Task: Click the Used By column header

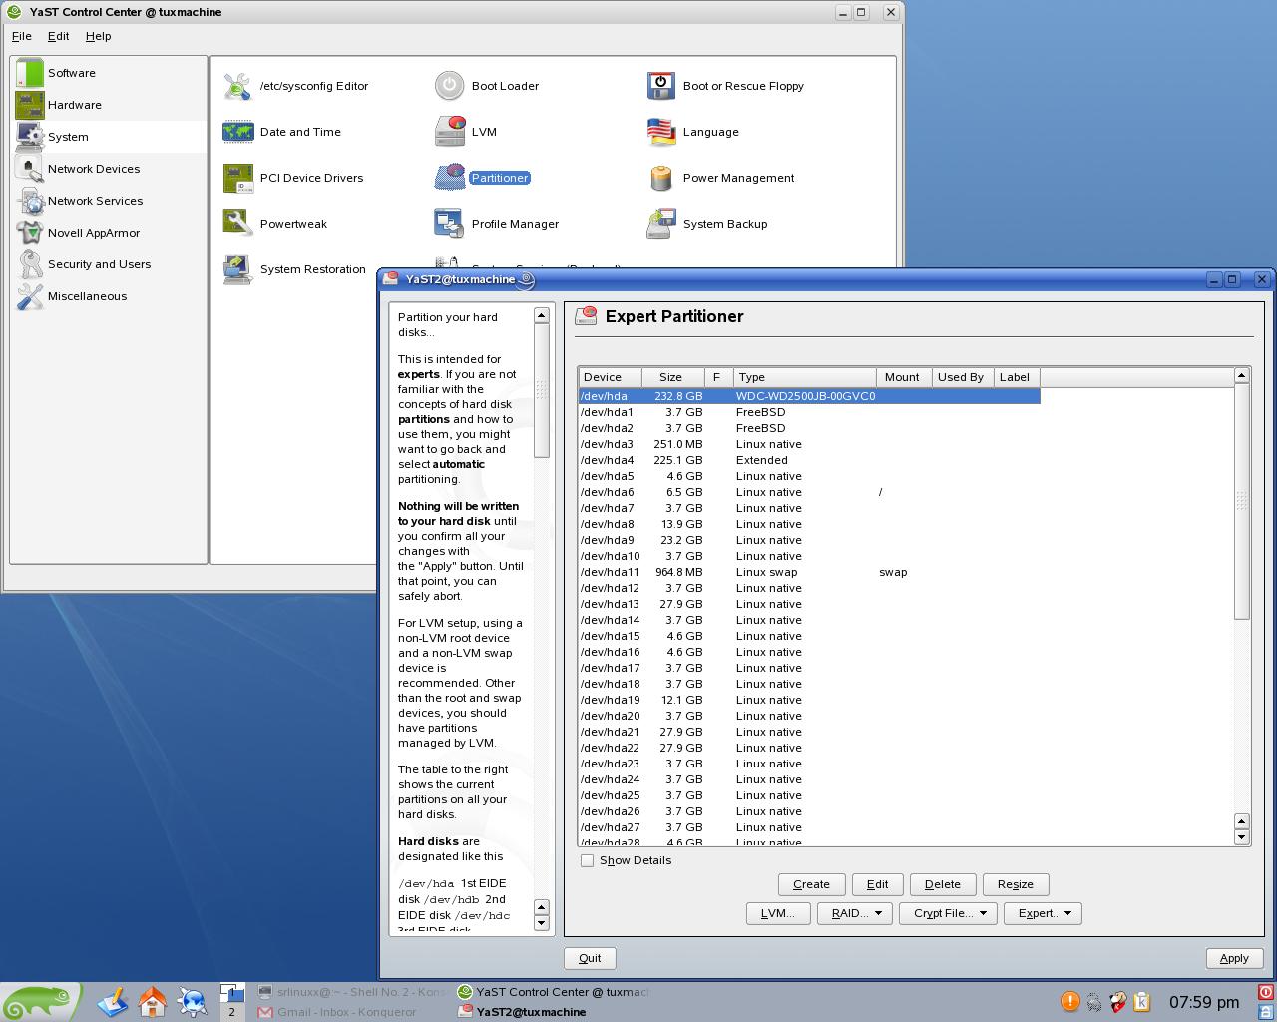Action: pos(963,377)
